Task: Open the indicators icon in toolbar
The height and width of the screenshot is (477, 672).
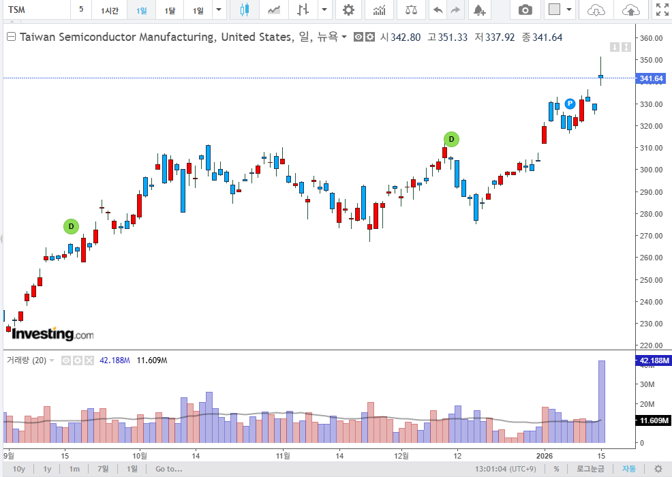Action: pyautogui.click(x=380, y=10)
